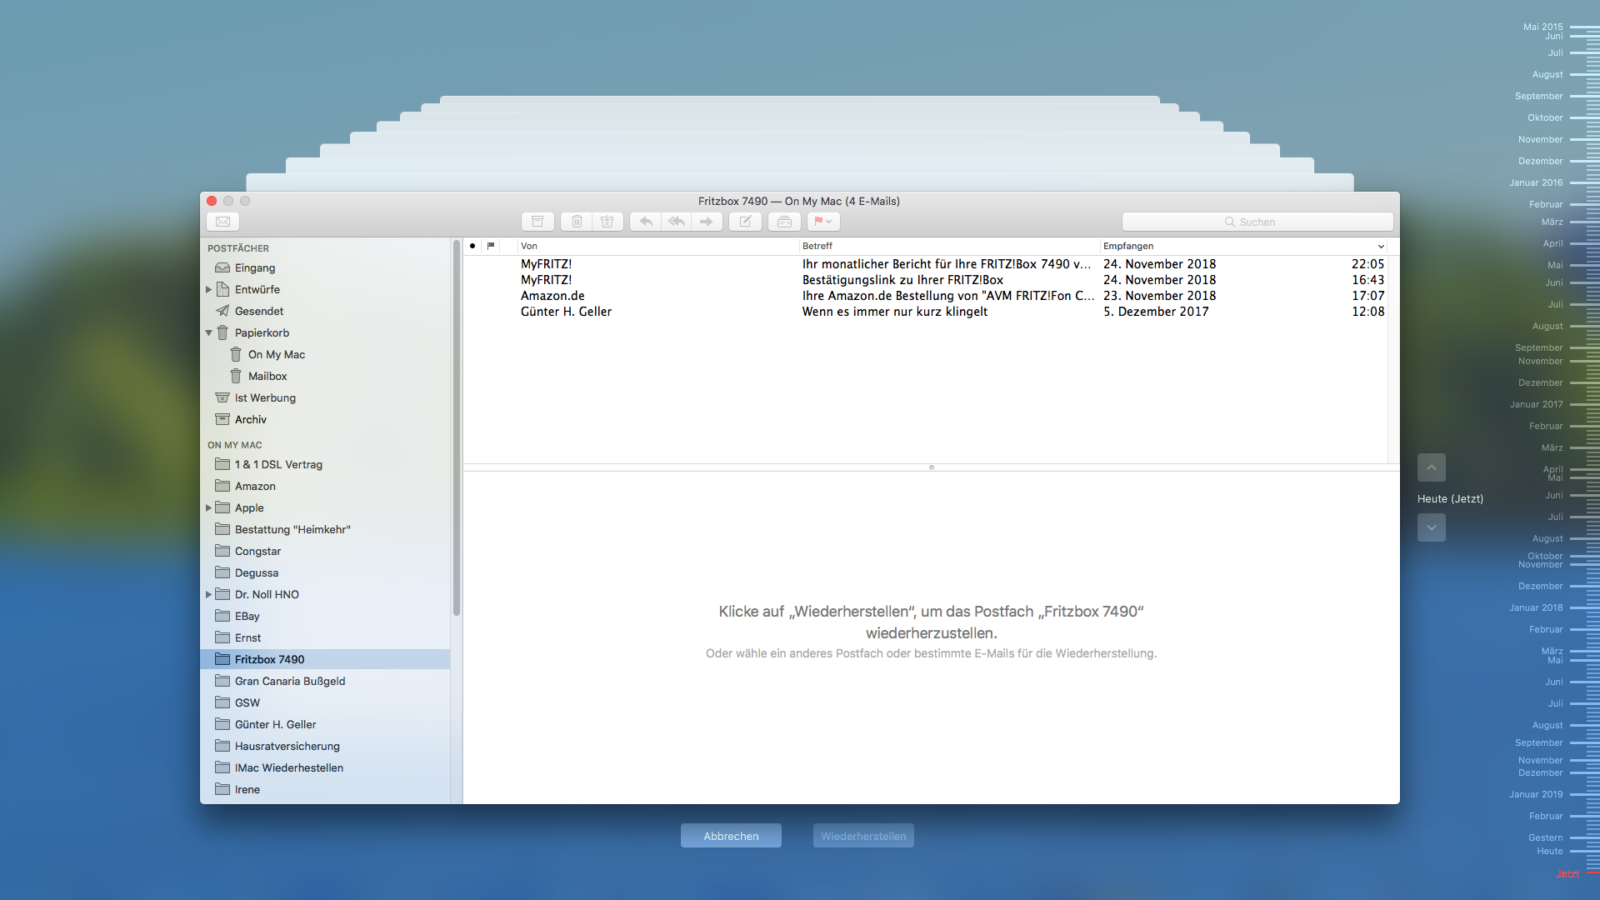Click the Get Mail envelope icon
1600x900 pixels.
pos(222,222)
